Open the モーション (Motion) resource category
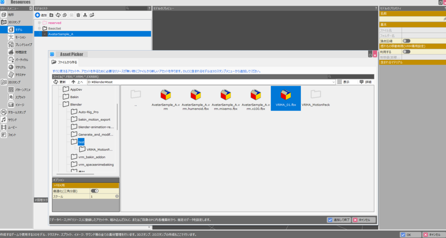Image resolution: width=446 pixels, height=238 pixels. [20, 37]
